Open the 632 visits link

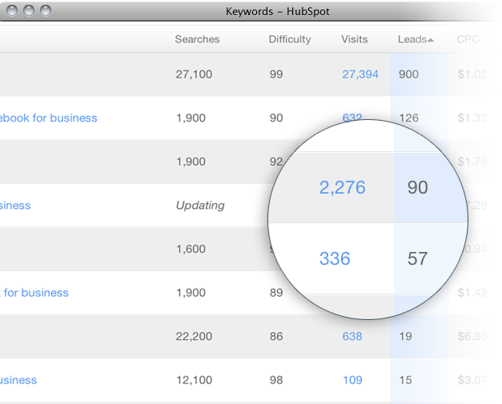pos(352,118)
